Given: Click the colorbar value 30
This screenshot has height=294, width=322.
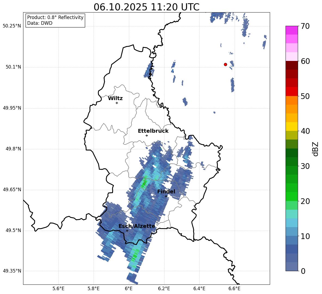Looking at the screenshot, I should 305,166.
